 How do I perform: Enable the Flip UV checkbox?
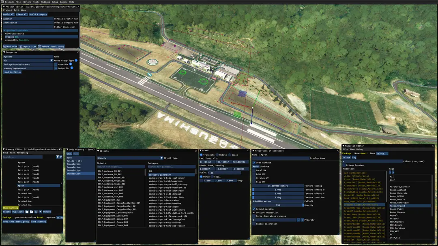coord(254,182)
